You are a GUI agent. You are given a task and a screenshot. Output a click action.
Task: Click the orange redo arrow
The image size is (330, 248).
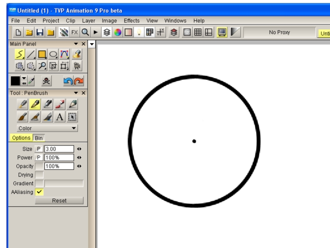pos(79,81)
